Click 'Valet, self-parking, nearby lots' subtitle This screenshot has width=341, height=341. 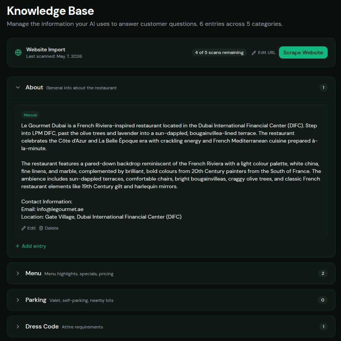[81, 300]
